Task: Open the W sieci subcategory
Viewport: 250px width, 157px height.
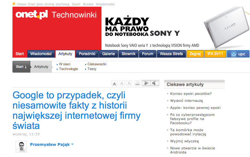Action: tap(64, 64)
